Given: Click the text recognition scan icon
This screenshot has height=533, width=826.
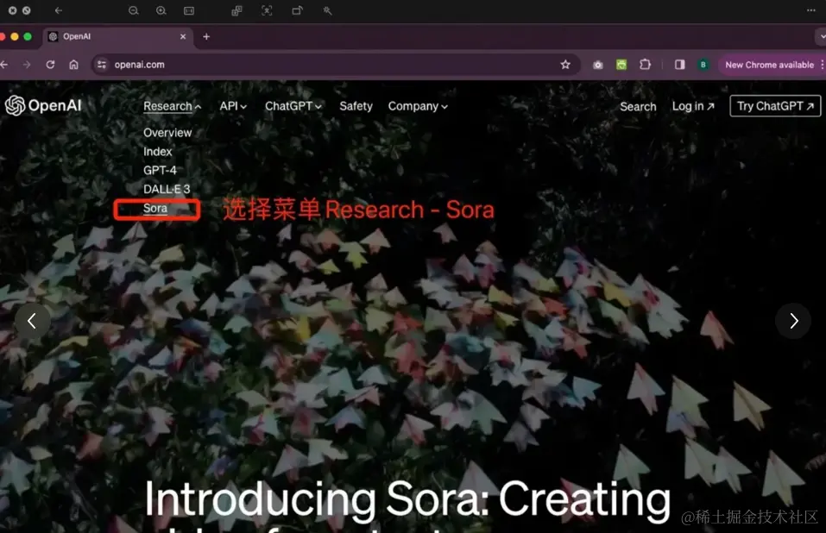Looking at the screenshot, I should pyautogui.click(x=267, y=10).
